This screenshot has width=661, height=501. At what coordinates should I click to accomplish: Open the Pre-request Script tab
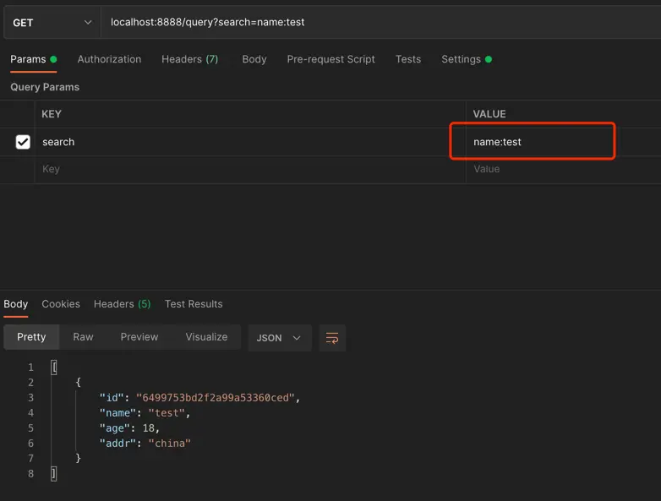tap(330, 59)
